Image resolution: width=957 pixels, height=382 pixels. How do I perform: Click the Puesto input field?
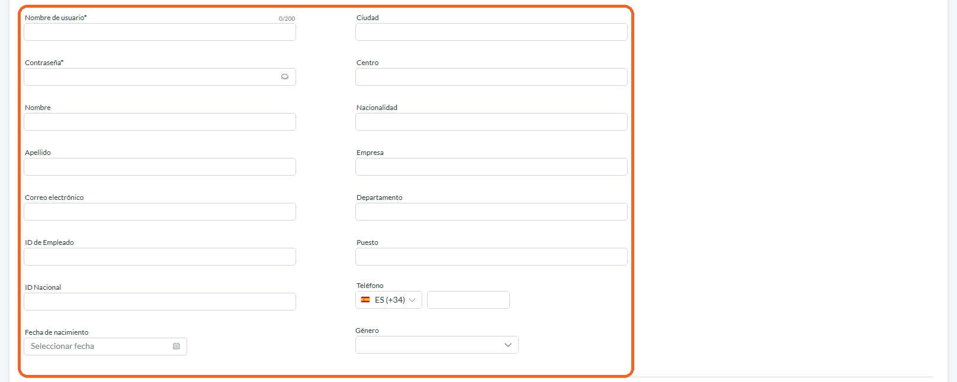492,257
